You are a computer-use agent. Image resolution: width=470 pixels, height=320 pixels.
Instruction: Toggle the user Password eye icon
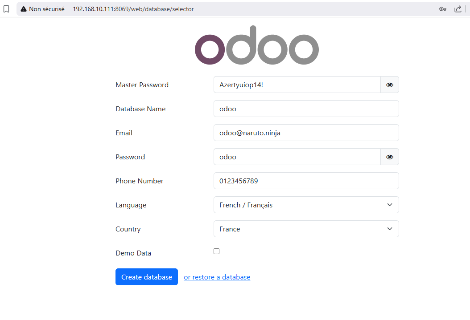pyautogui.click(x=390, y=157)
